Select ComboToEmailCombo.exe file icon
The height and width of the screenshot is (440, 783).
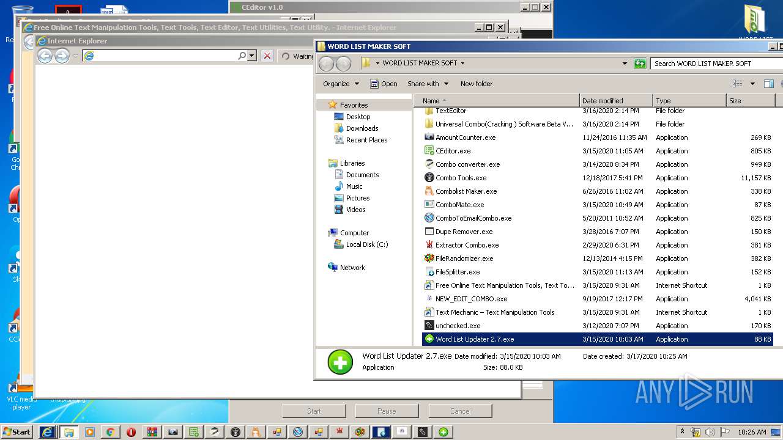pos(429,218)
